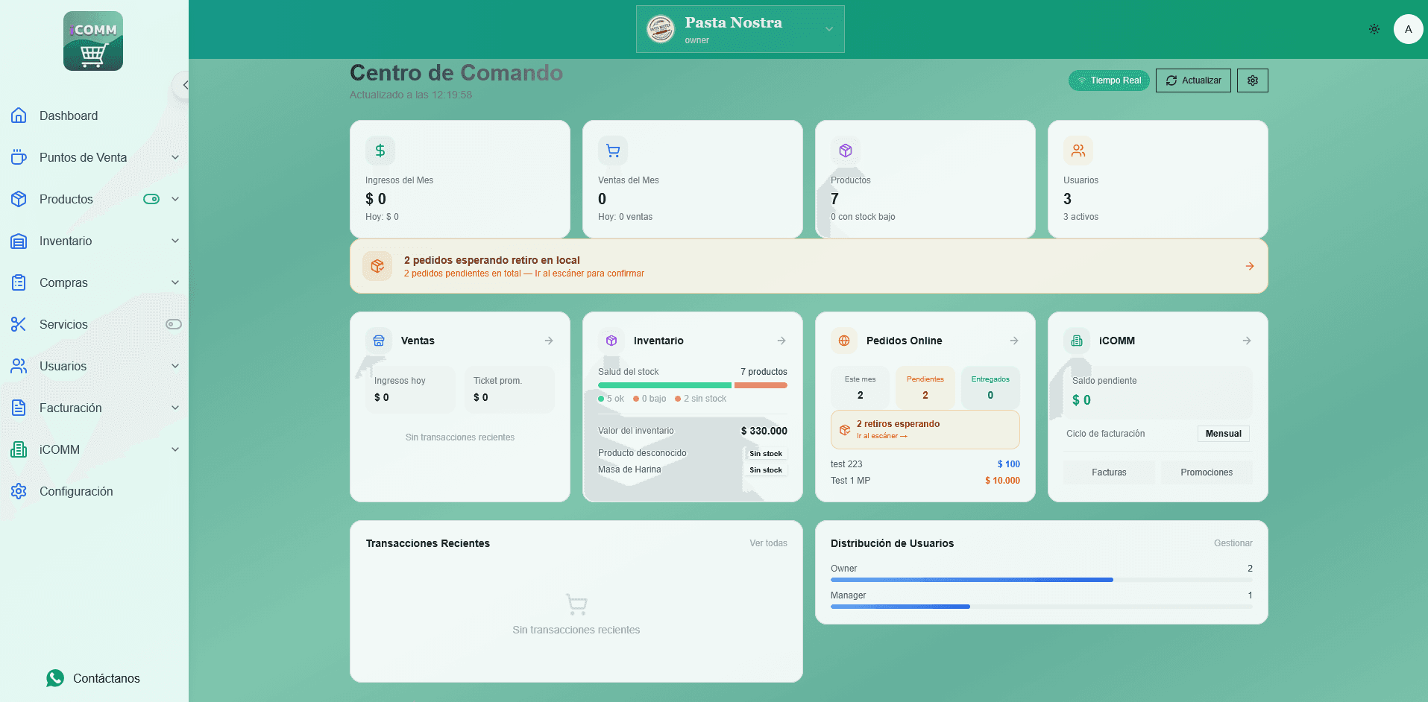This screenshot has width=1428, height=702.
Task: Toggle the switch next to Productos
Action: click(151, 199)
